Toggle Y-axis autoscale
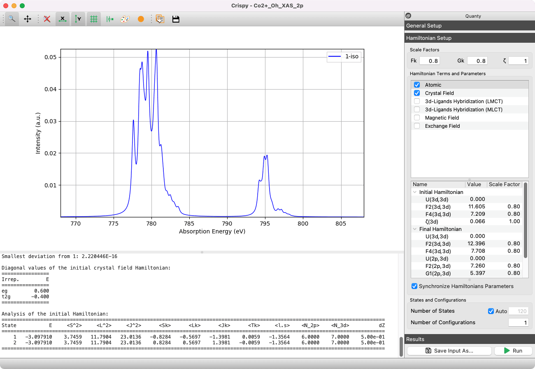Screen dimensions: 535x369 78,19
